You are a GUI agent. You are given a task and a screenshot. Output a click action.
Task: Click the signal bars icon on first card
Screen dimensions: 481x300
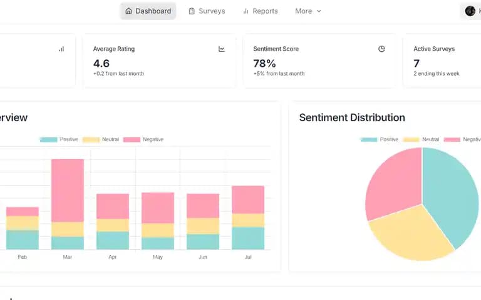pos(61,49)
